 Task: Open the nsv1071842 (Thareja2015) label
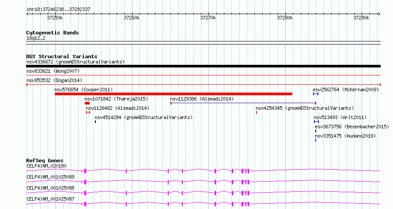[116, 99]
